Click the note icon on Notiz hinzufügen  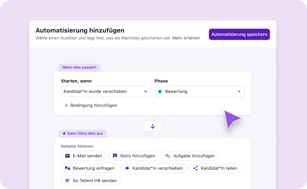[115, 156]
